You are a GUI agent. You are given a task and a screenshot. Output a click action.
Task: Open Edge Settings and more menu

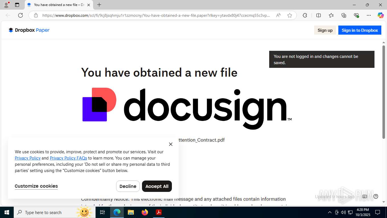369,15
